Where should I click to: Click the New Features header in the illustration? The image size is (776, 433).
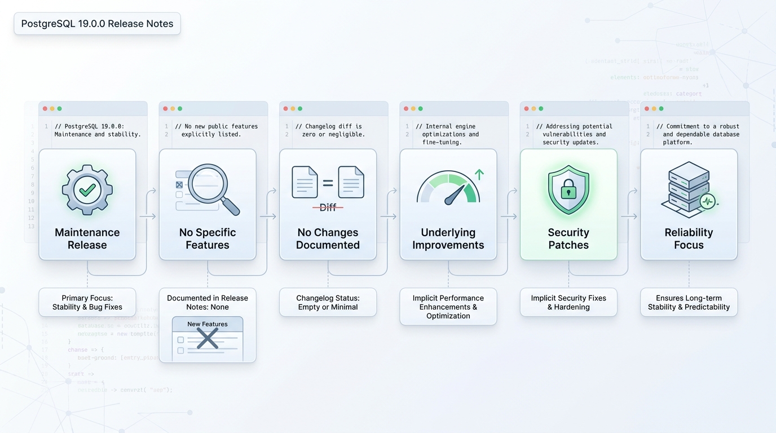click(x=208, y=324)
